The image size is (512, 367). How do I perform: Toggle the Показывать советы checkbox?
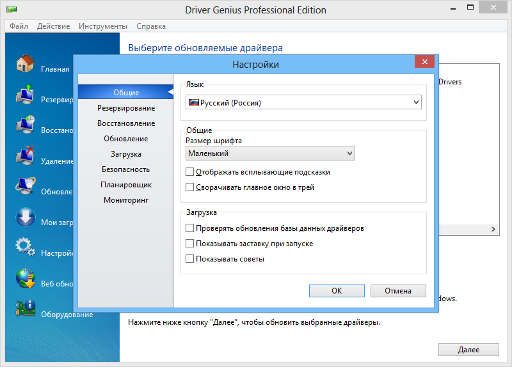tap(189, 259)
